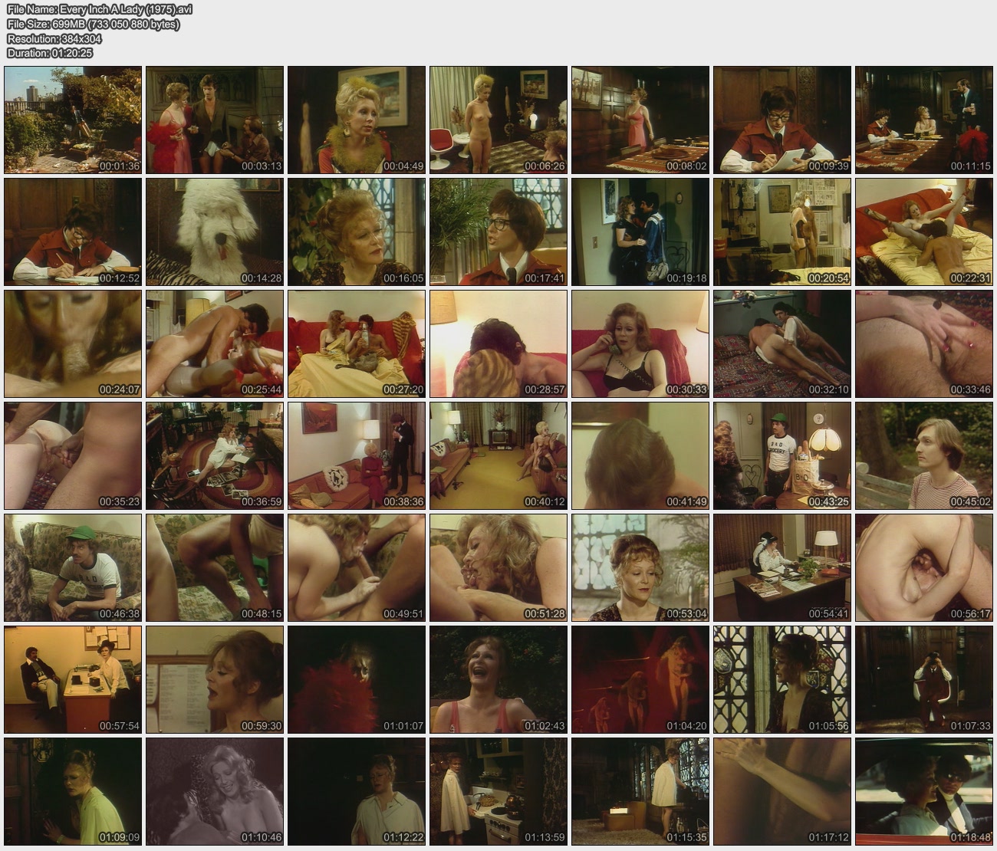
Task: Select the frame at 01:12:22
Action: coord(357,791)
